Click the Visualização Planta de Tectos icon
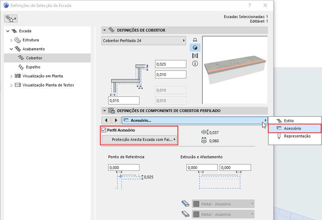The height and width of the screenshot is (220, 322). [18, 85]
